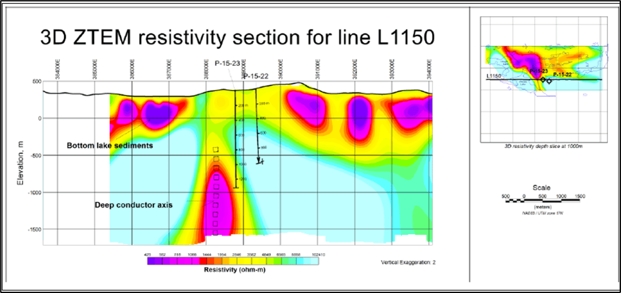The image size is (621, 293).
Task: Pick the red swatch in the resistivity color bar
Action: [x=202, y=261]
